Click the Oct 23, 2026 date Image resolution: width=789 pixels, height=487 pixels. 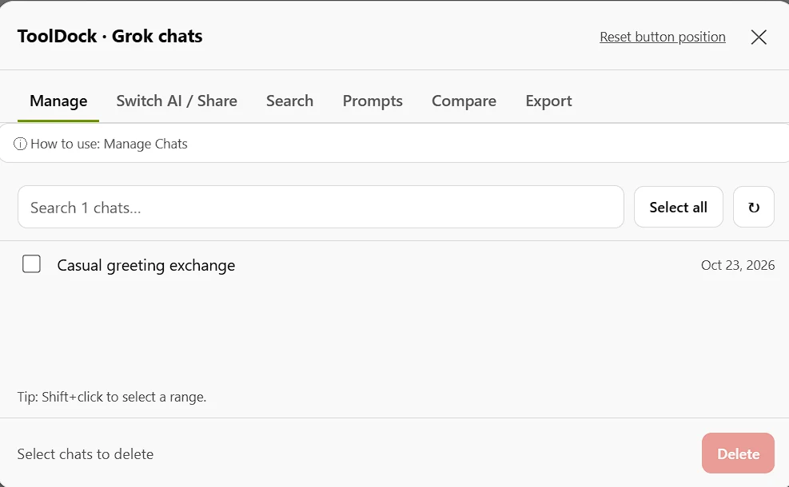[738, 265]
